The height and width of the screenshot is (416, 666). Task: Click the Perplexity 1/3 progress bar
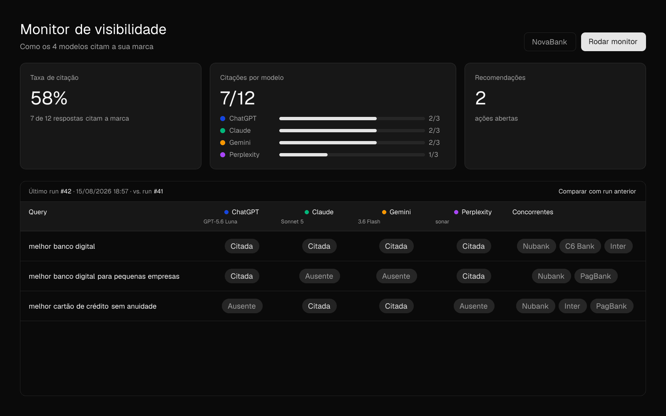pos(352,155)
